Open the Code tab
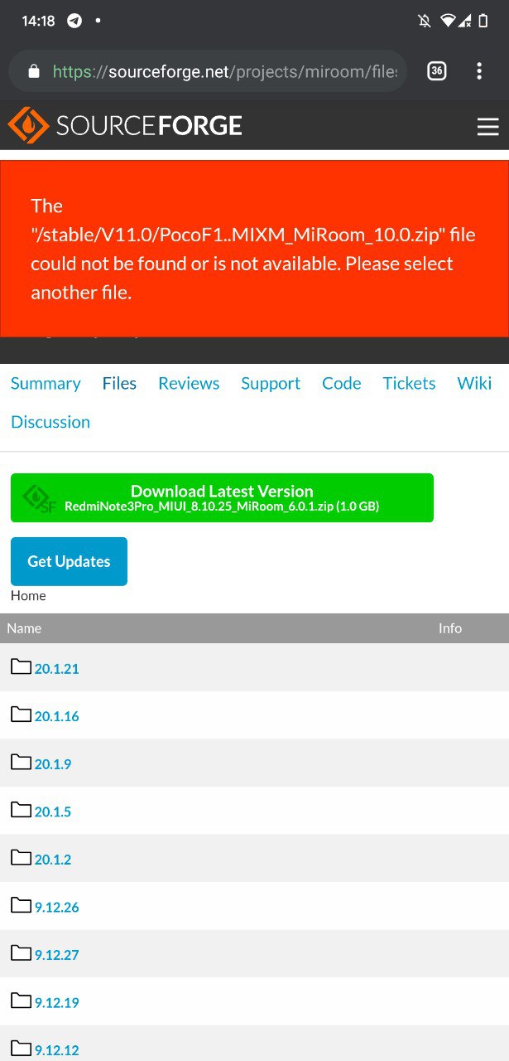 click(342, 383)
